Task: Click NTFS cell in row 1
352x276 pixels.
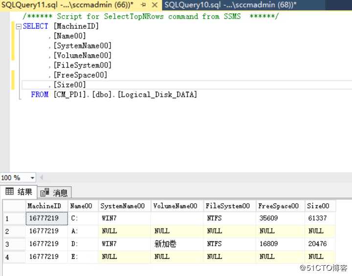Action: coord(230,218)
